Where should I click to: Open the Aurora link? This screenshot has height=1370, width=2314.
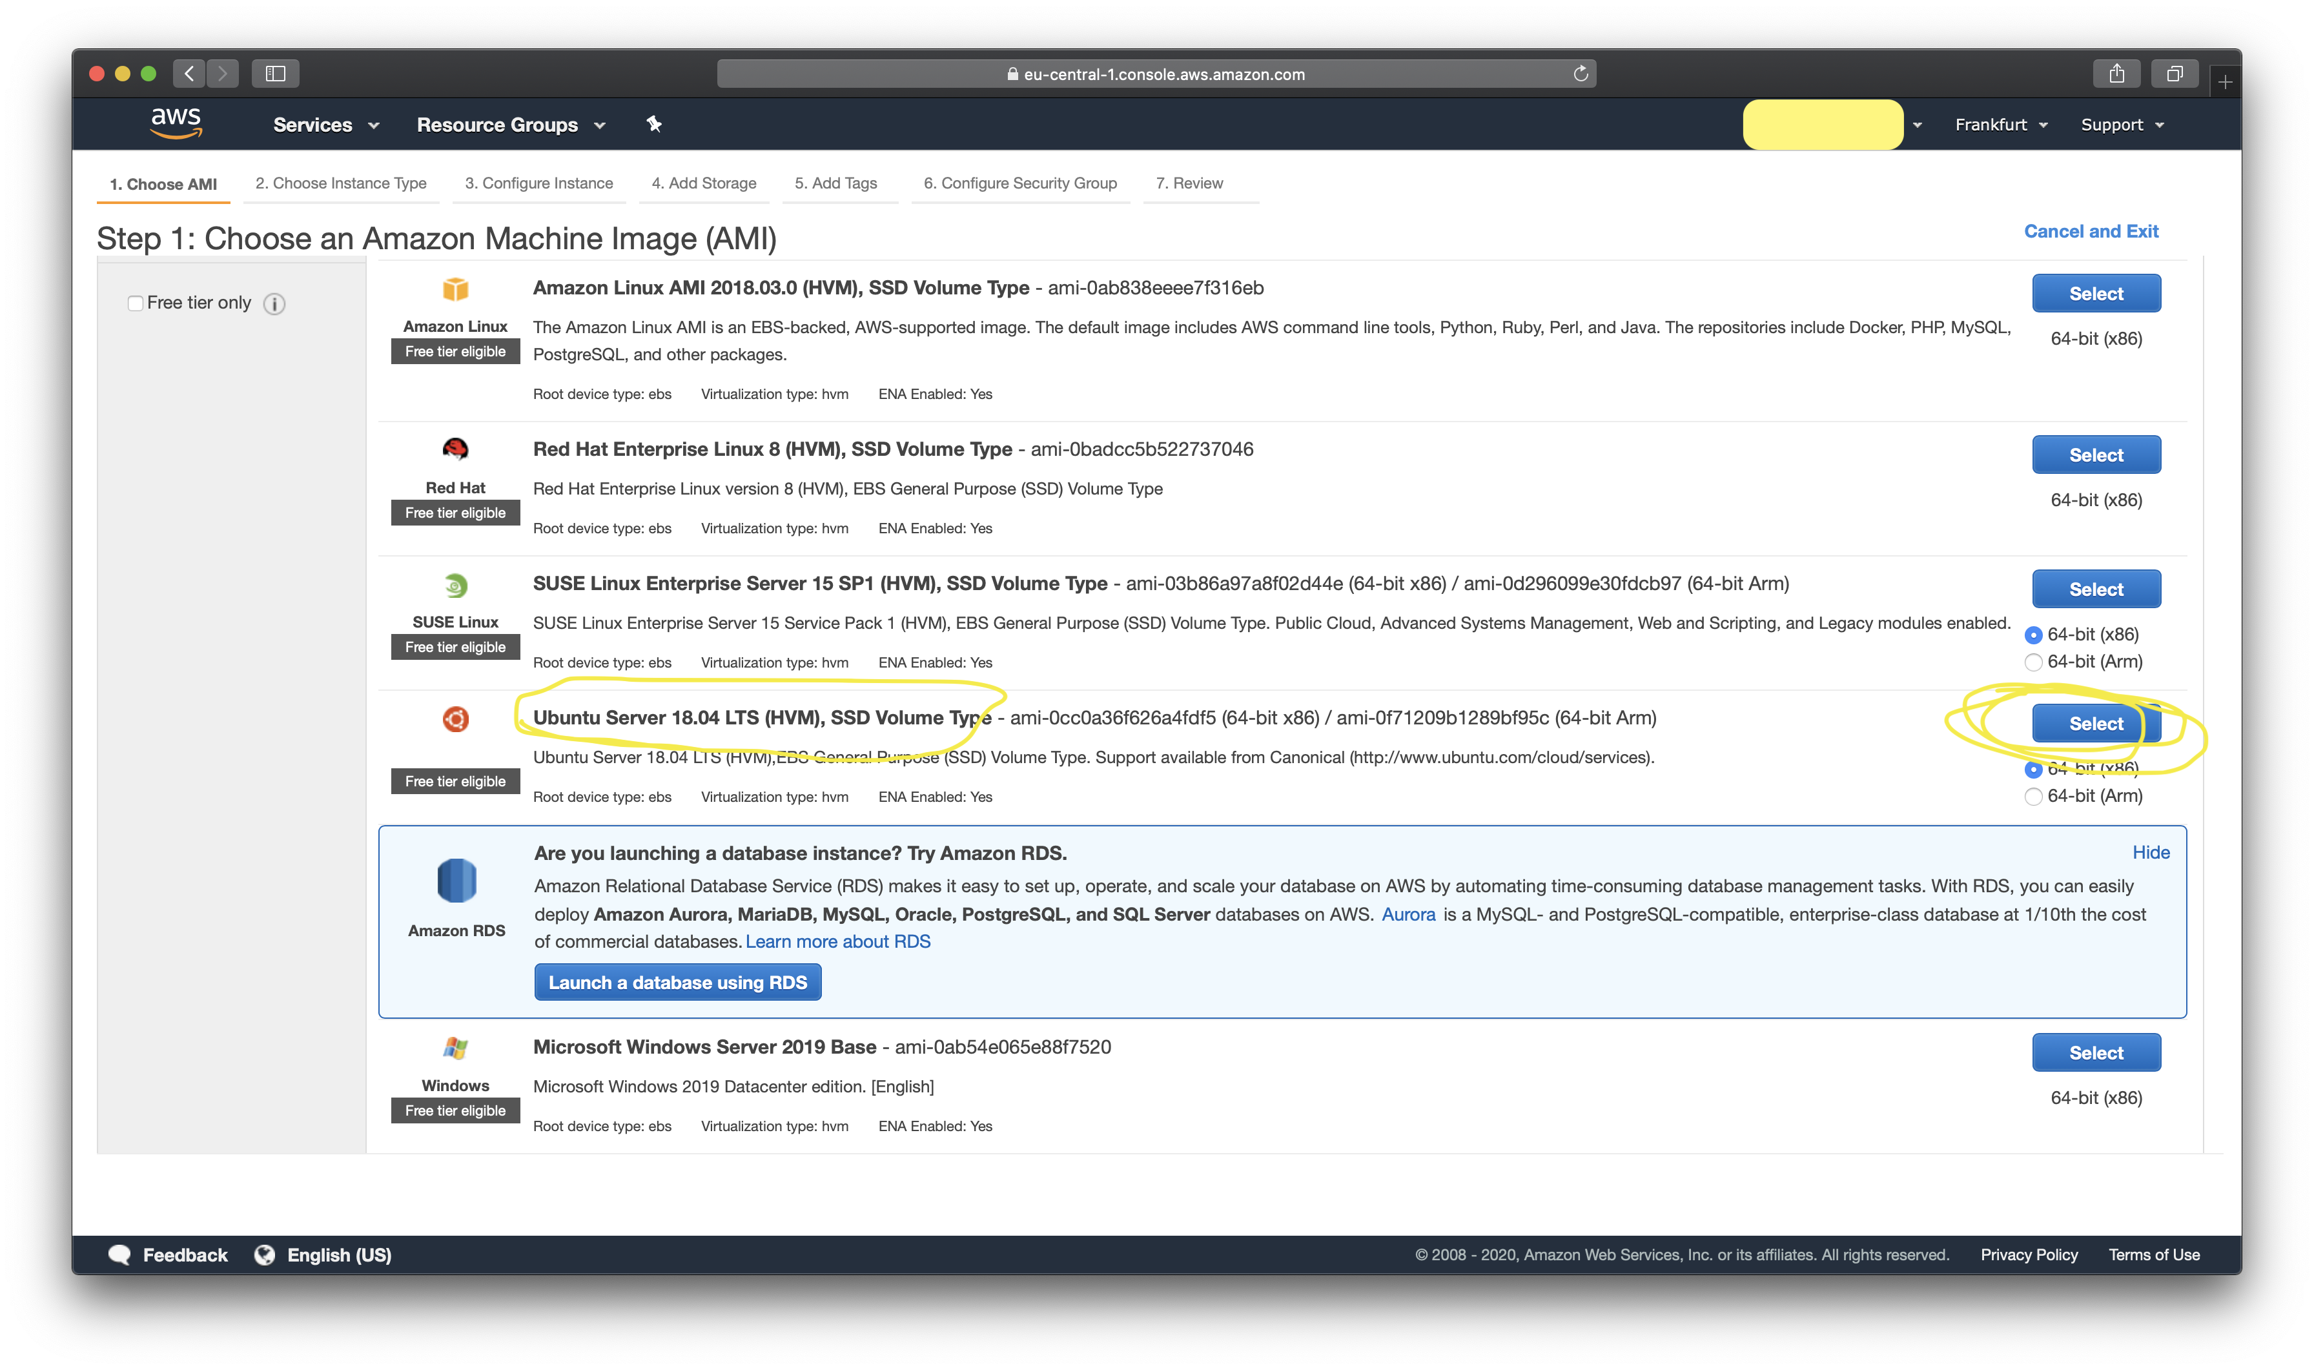pos(1408,915)
